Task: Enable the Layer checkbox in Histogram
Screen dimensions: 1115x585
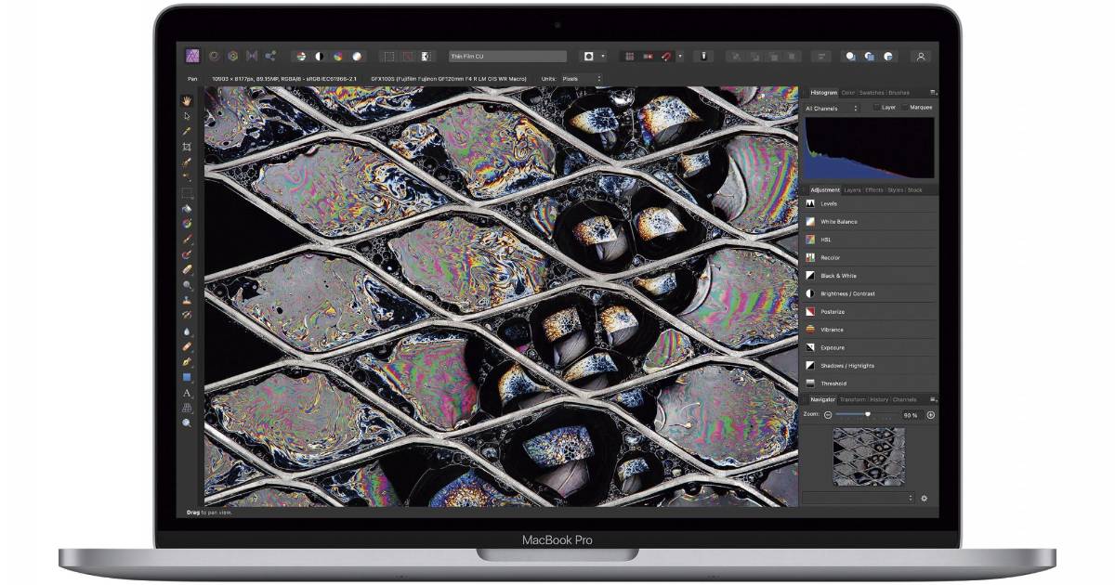Action: 875,108
